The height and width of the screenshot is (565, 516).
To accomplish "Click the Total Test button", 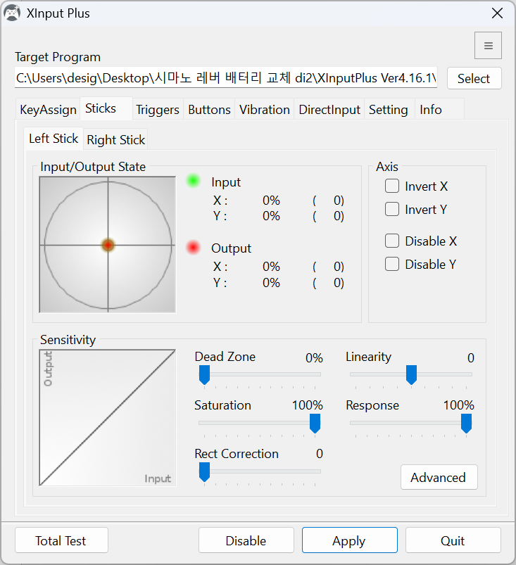I will [x=61, y=540].
